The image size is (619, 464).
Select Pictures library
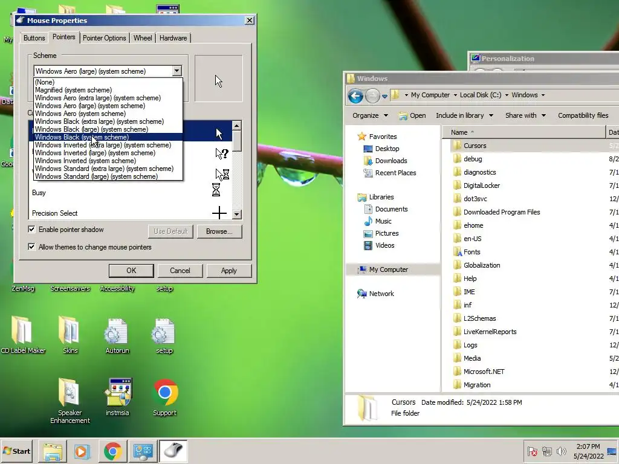(386, 233)
